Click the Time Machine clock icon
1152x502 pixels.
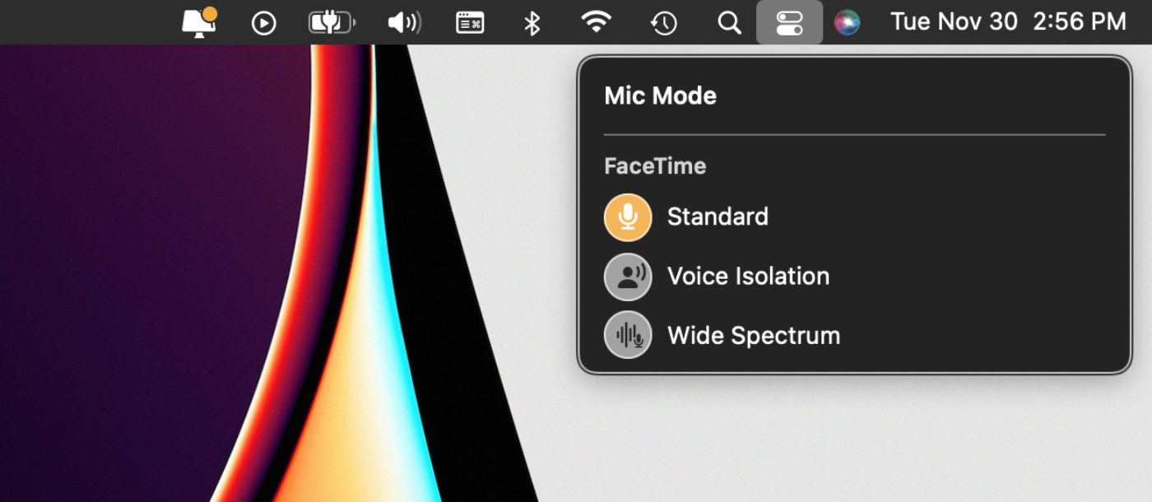click(x=663, y=23)
